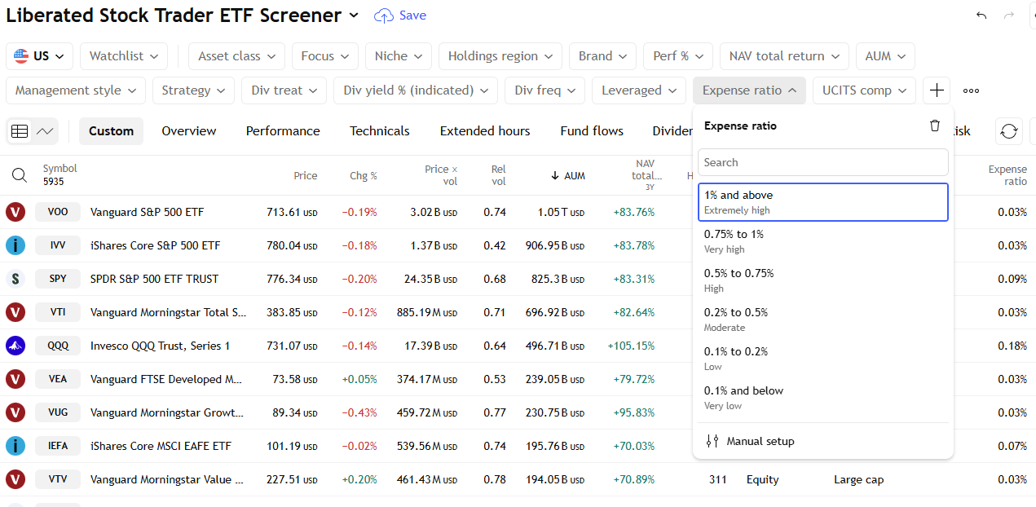This screenshot has width=1036, height=507.
Task: Click the VTV Vanguard logo icon
Action: click(x=15, y=479)
